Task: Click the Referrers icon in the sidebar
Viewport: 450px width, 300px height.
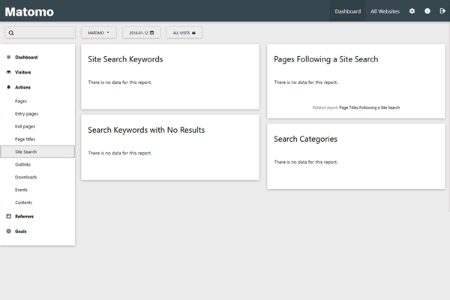Action: (x=8, y=216)
